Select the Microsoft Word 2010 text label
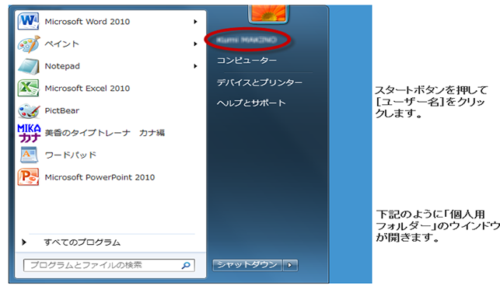The height and width of the screenshot is (300, 500). click(87, 22)
